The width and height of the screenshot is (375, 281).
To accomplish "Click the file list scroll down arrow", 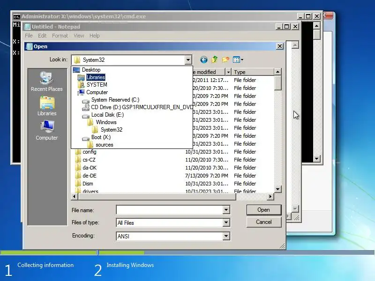I will tap(277, 189).
